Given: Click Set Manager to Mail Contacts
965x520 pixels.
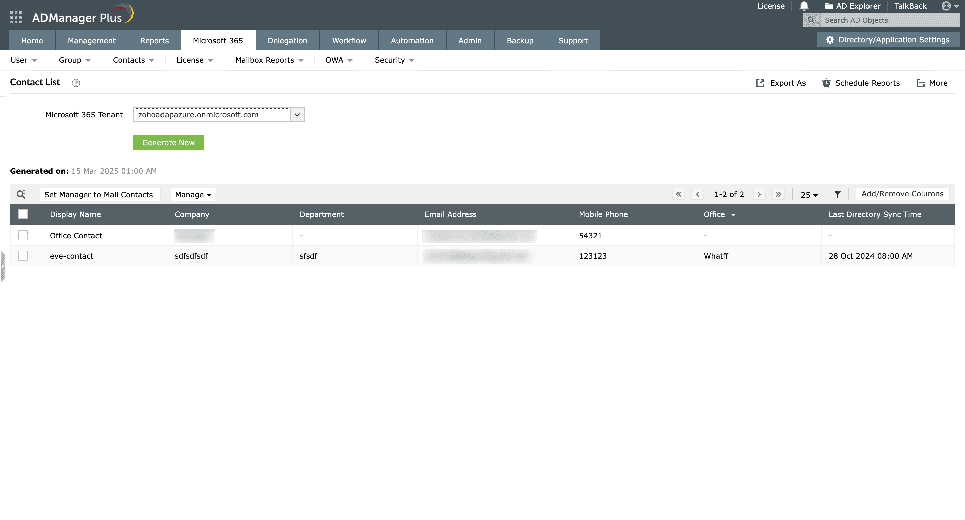Looking at the screenshot, I should click(x=99, y=194).
